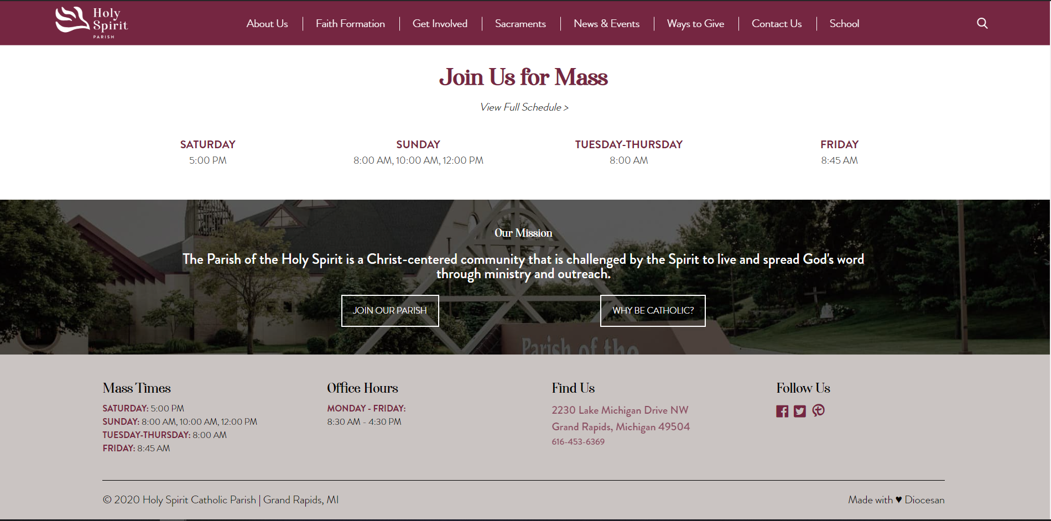The width and height of the screenshot is (1051, 521).
Task: Click the View Full Schedule link
Action: (524, 107)
